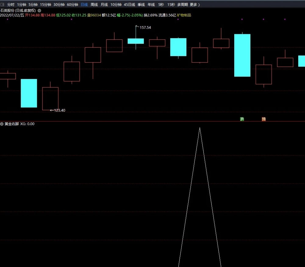Select the 10分钟 period tab

click(x=116, y=5)
